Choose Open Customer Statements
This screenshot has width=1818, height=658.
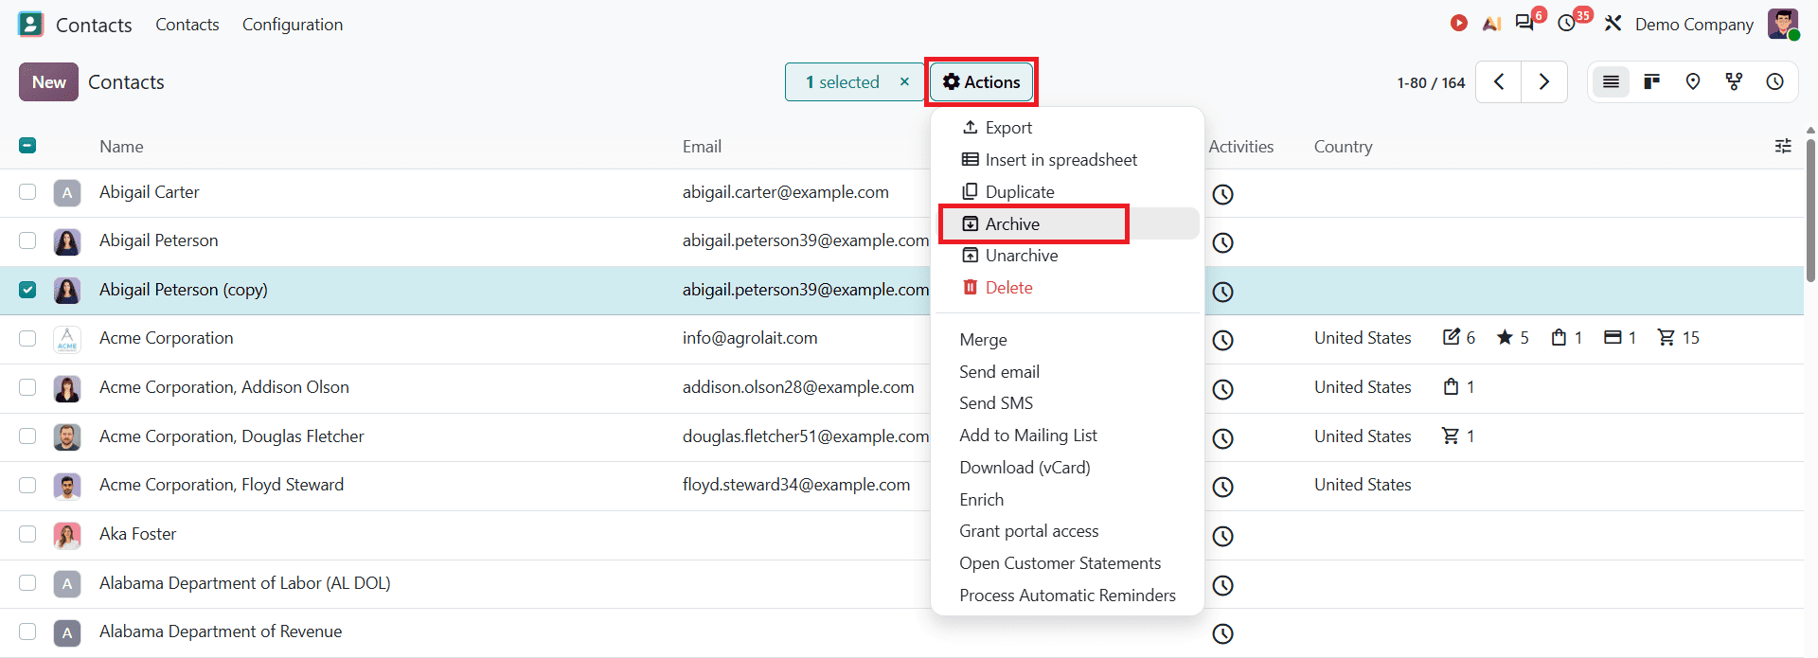coord(1067,563)
